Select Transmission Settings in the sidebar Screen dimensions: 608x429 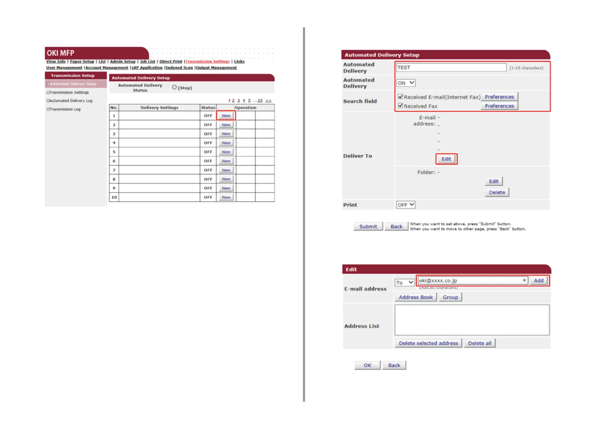pyautogui.click(x=69, y=93)
